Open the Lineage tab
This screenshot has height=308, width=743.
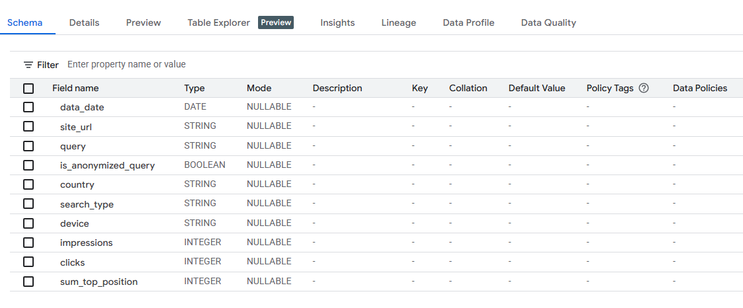click(398, 22)
